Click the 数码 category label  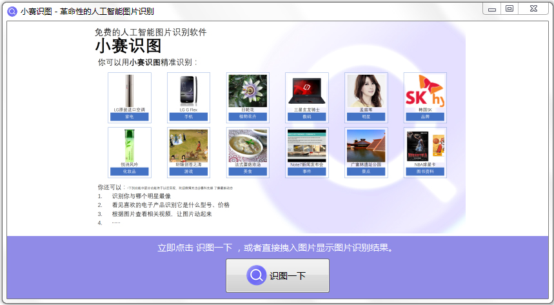(x=307, y=117)
